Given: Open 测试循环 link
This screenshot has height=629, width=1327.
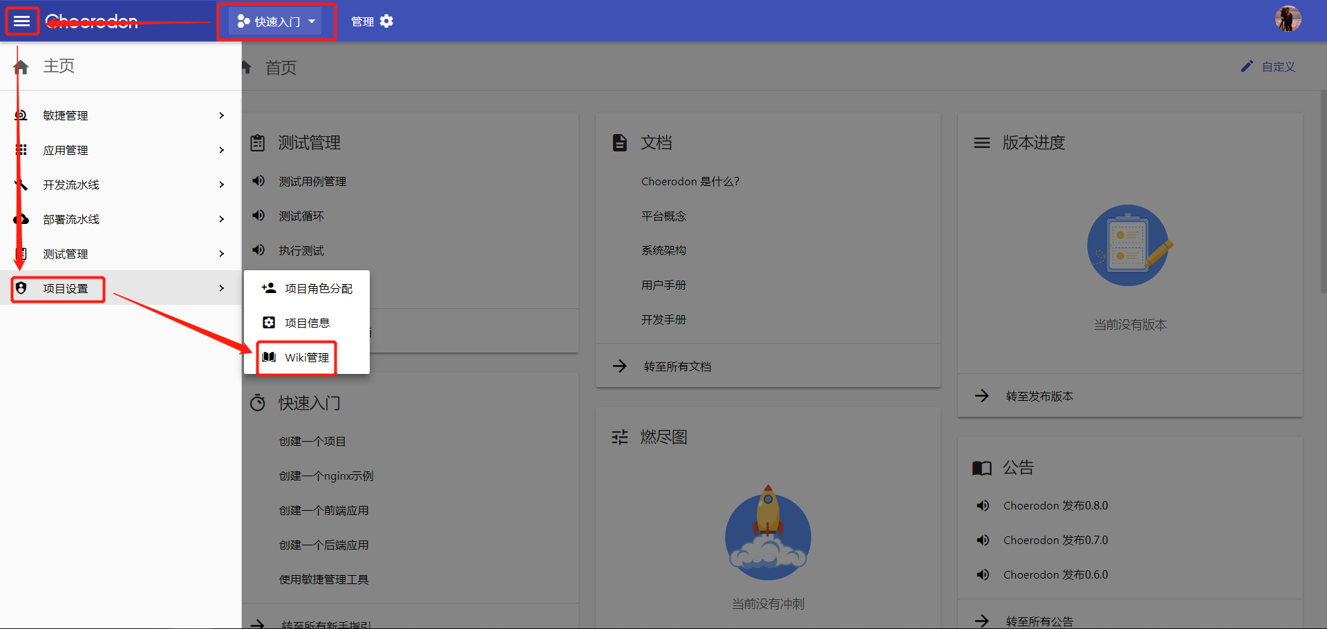Looking at the screenshot, I should (x=301, y=216).
